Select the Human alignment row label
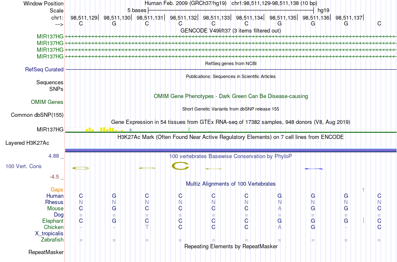The image size is (397, 262). tap(55, 196)
